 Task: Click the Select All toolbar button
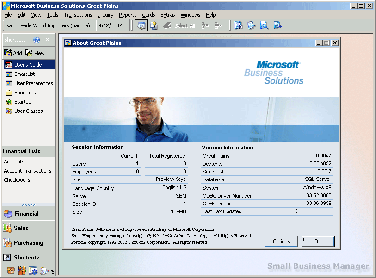point(185,25)
